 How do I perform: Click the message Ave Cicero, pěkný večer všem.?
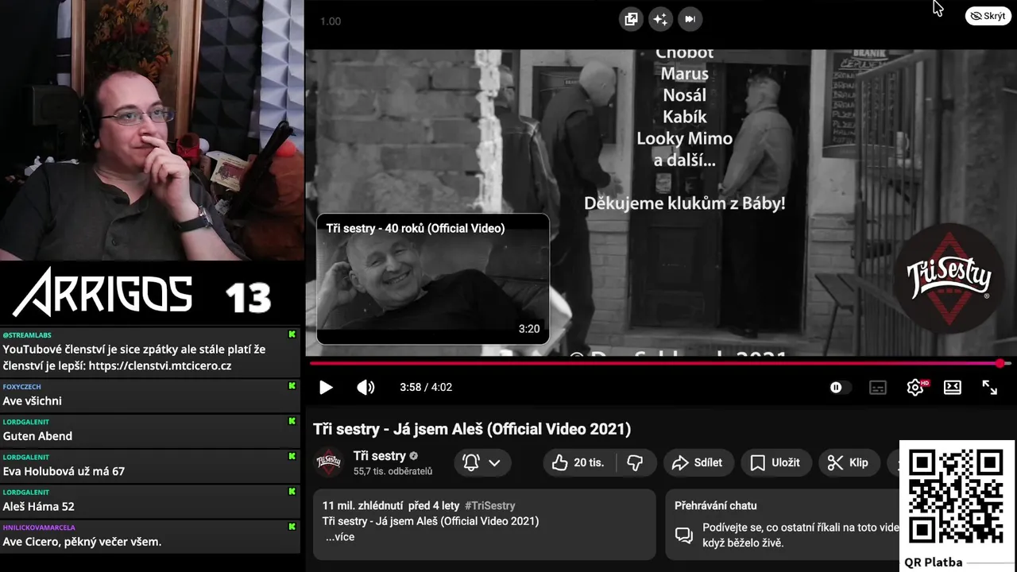click(x=82, y=542)
